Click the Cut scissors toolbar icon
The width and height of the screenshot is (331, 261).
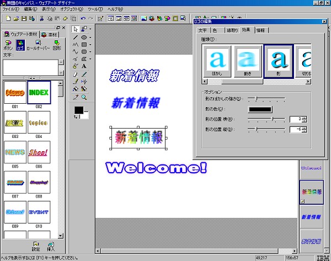(42, 19)
